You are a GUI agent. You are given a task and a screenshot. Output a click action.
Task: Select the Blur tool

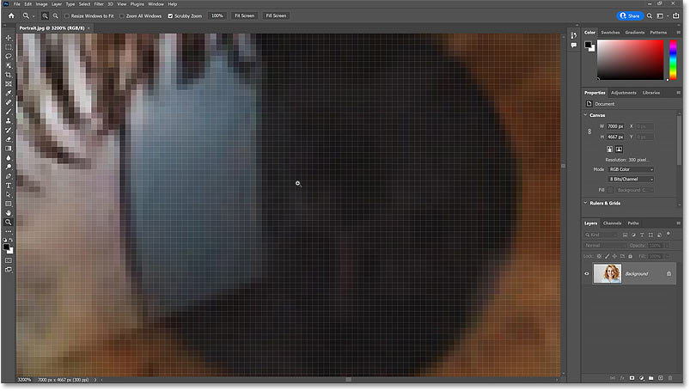point(9,157)
